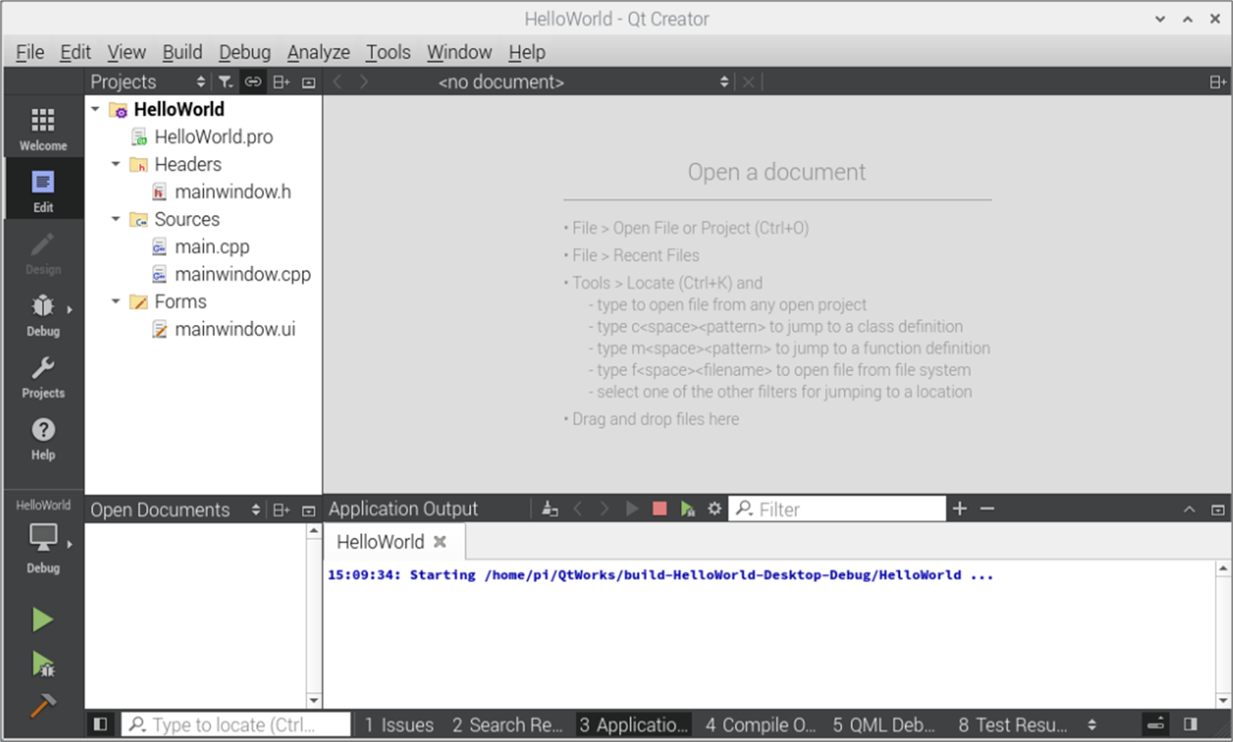Open the Help menu
This screenshot has width=1233, height=742.
tap(527, 52)
